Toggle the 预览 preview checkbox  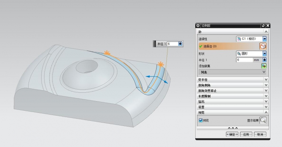(x=201, y=120)
